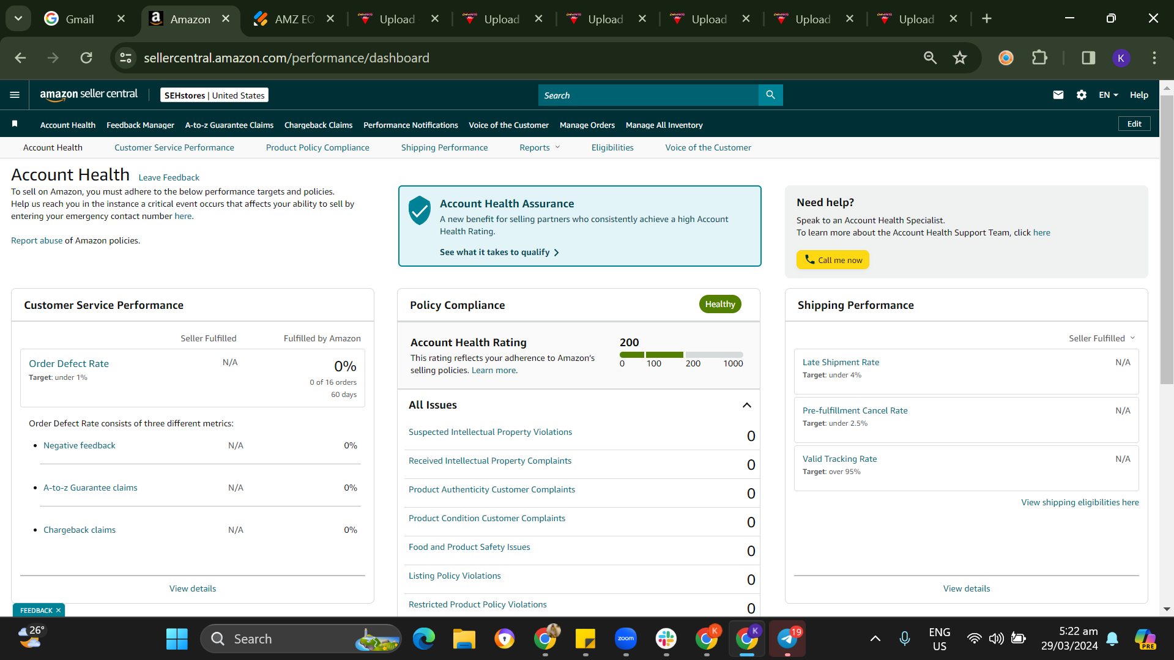Open the Product Policy Compliance tab

318,147
